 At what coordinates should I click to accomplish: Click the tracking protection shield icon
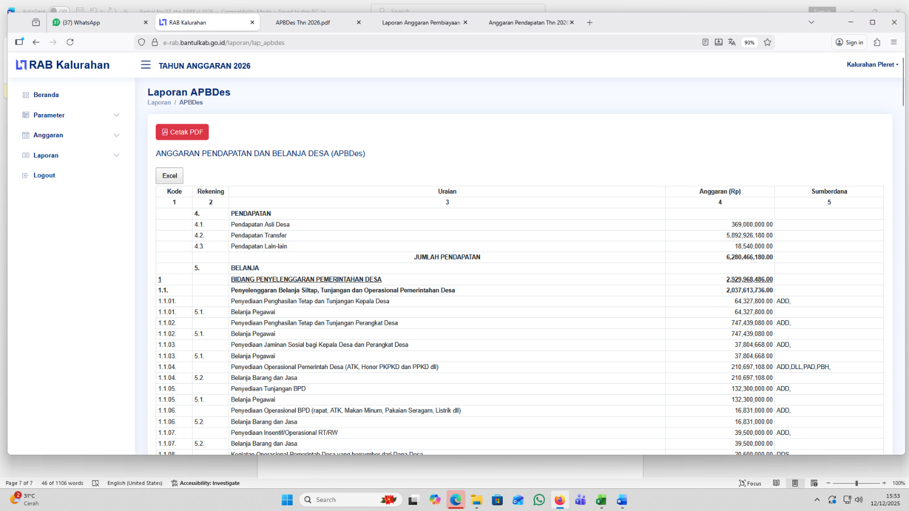tap(141, 42)
